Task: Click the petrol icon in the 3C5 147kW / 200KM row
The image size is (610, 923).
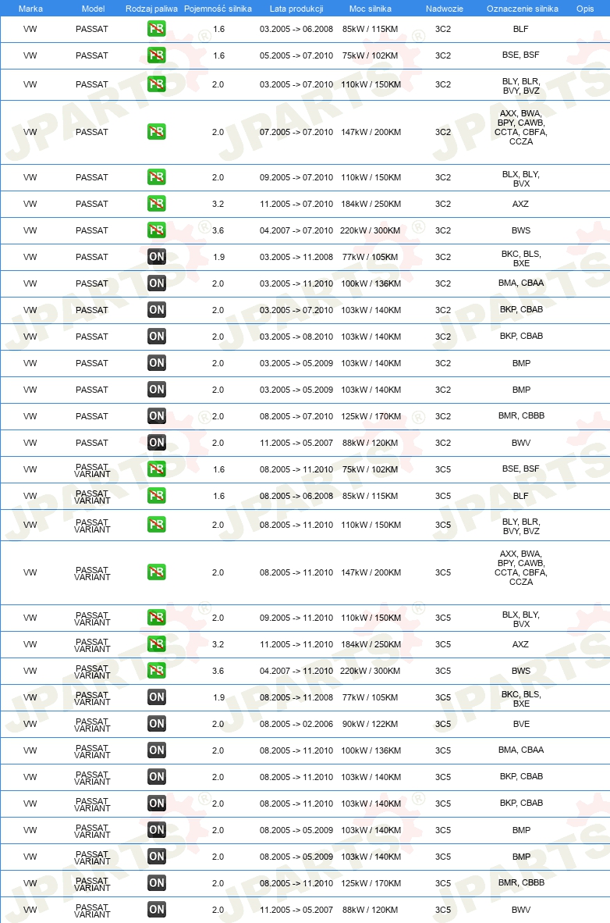Action: click(157, 572)
